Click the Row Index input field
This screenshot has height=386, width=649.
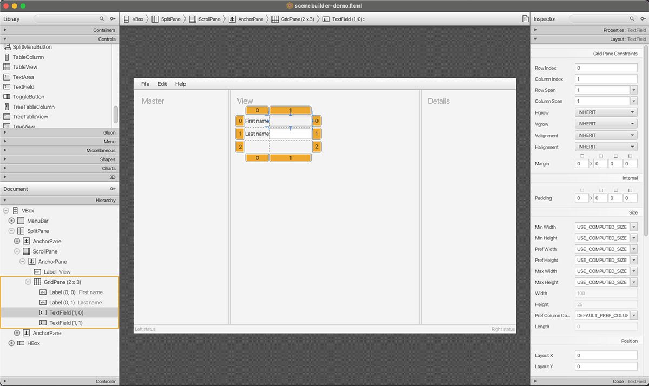click(606, 68)
